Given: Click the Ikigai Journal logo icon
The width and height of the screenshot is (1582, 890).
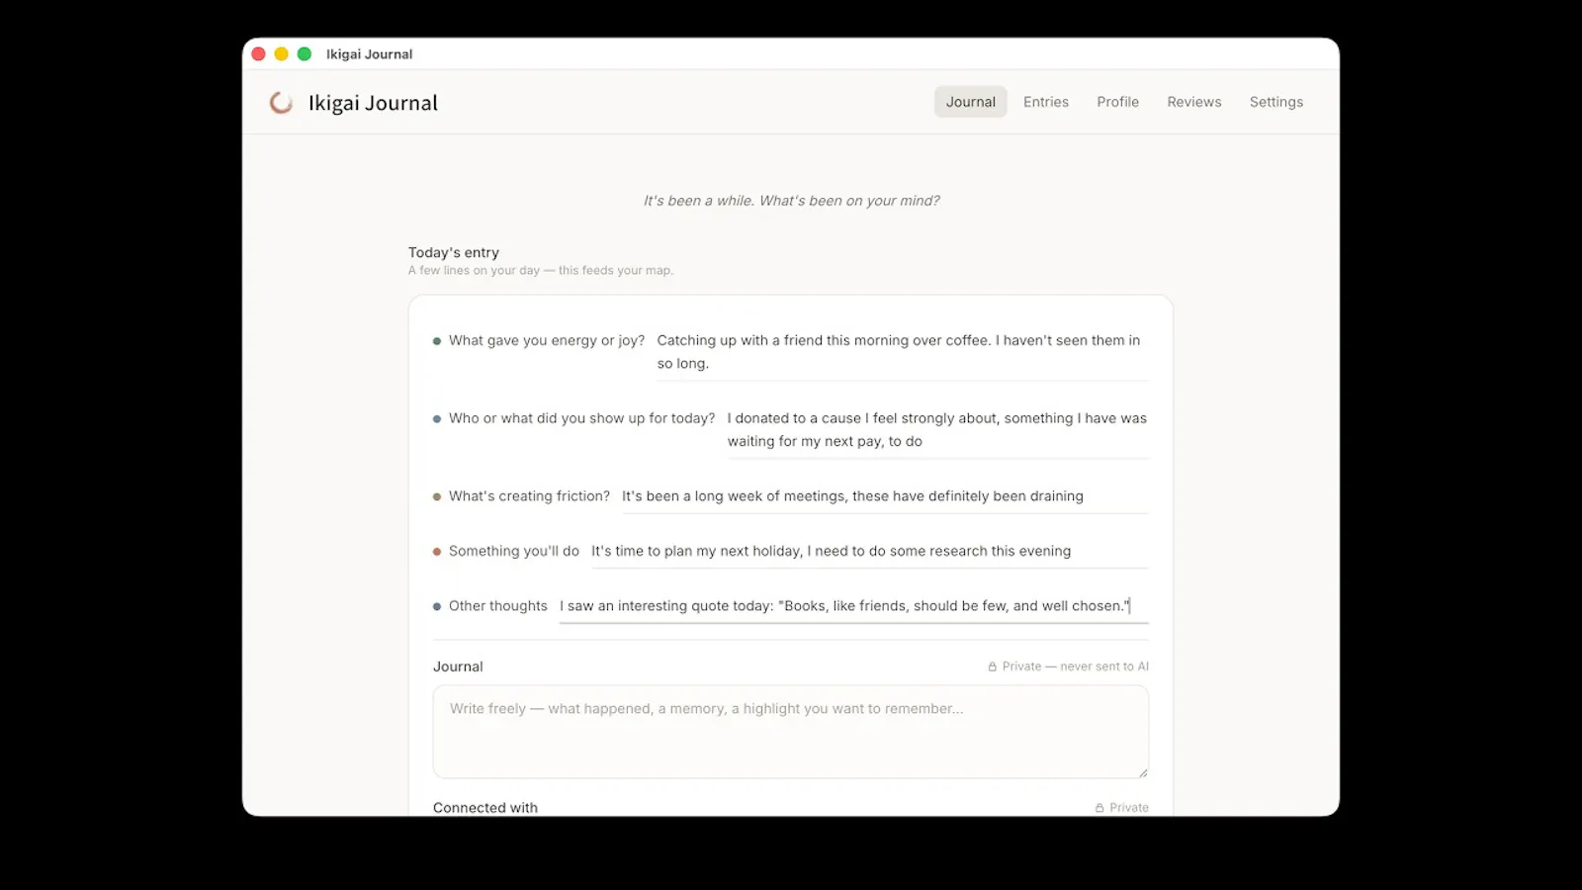Looking at the screenshot, I should 281,103.
